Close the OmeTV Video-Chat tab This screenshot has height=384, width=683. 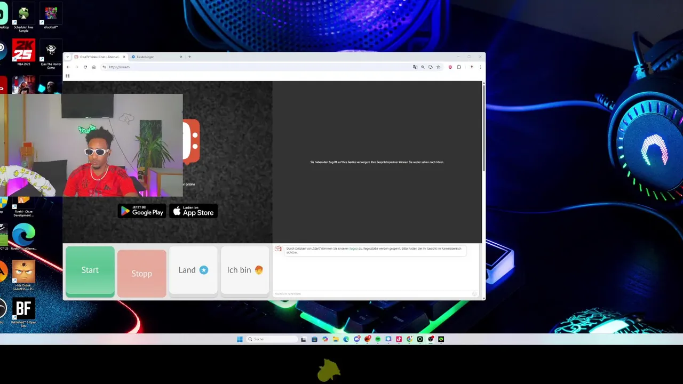(x=124, y=57)
